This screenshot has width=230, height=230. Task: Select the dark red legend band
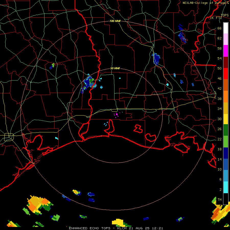(x=226, y=62)
